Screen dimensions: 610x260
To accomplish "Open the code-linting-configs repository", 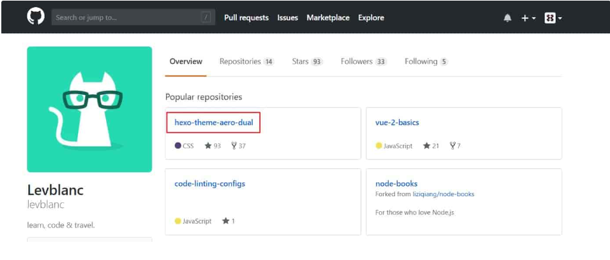I will pyautogui.click(x=210, y=183).
